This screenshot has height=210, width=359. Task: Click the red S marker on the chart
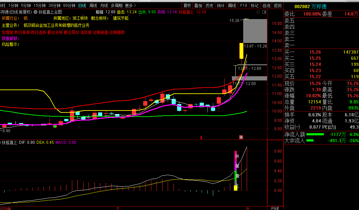click(201, 138)
